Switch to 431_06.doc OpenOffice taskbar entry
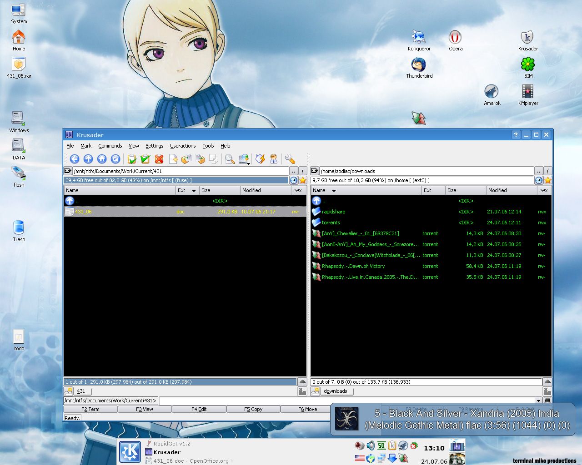Image resolution: width=582 pixels, height=465 pixels. [189, 460]
